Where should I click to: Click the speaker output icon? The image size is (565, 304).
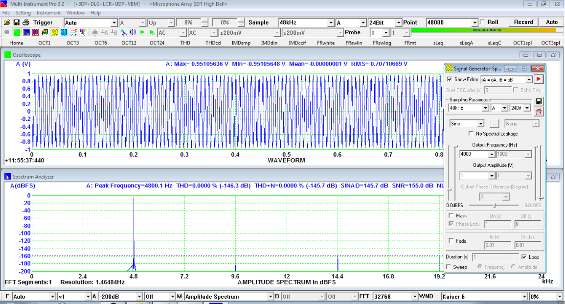pyautogui.click(x=133, y=32)
